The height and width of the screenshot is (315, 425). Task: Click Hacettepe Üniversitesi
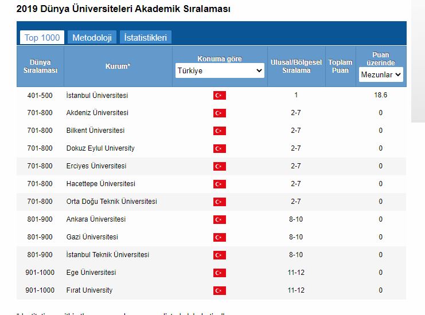pos(100,184)
